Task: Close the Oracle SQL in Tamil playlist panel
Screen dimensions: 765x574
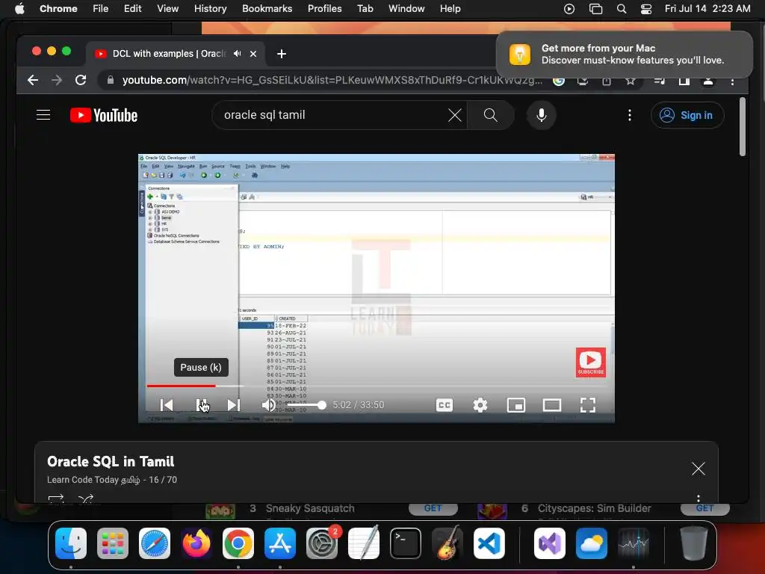Action: pyautogui.click(x=699, y=469)
